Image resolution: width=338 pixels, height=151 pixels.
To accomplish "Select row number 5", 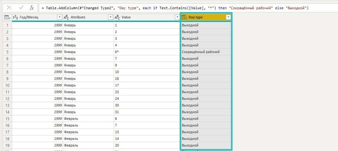I will [x=7, y=52].
